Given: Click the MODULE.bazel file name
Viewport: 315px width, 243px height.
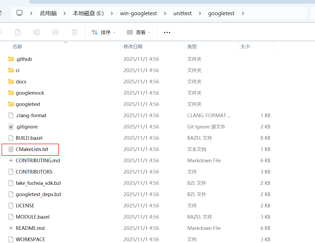Looking at the screenshot, I should [x=33, y=217].
